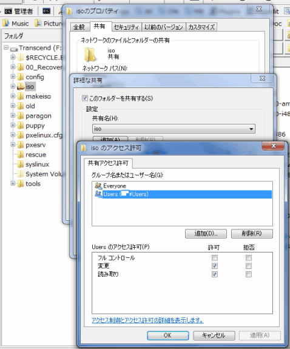Collapse the Transcend (F:) drive node
This screenshot has width=290, height=349.
click(x=6, y=47)
